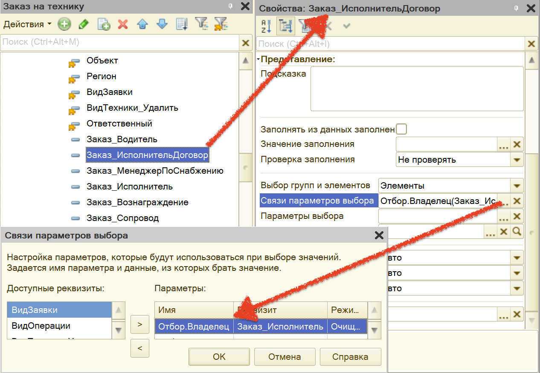Click the '>' button to add parameter
The image size is (540, 373).
coord(140,324)
